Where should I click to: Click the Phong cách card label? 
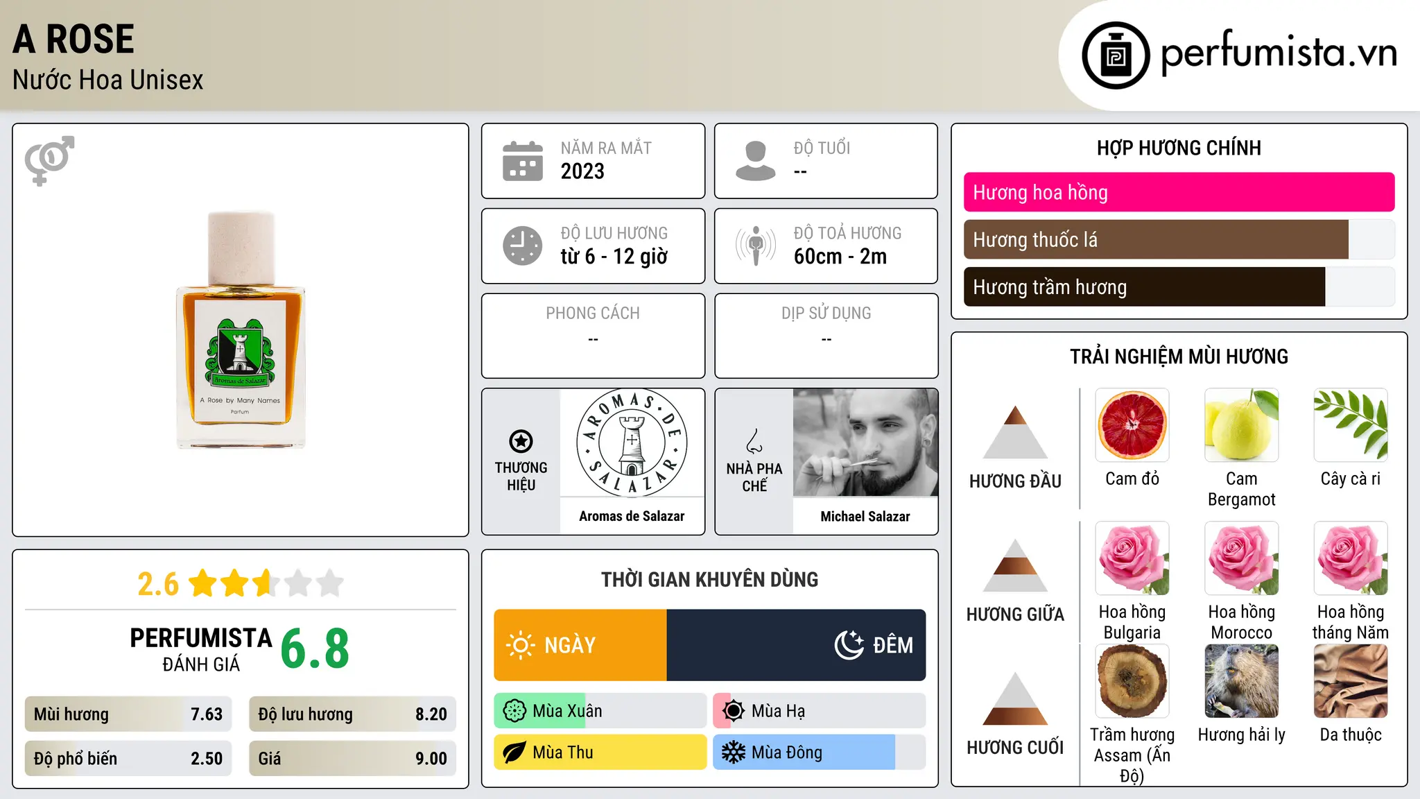[x=593, y=313]
